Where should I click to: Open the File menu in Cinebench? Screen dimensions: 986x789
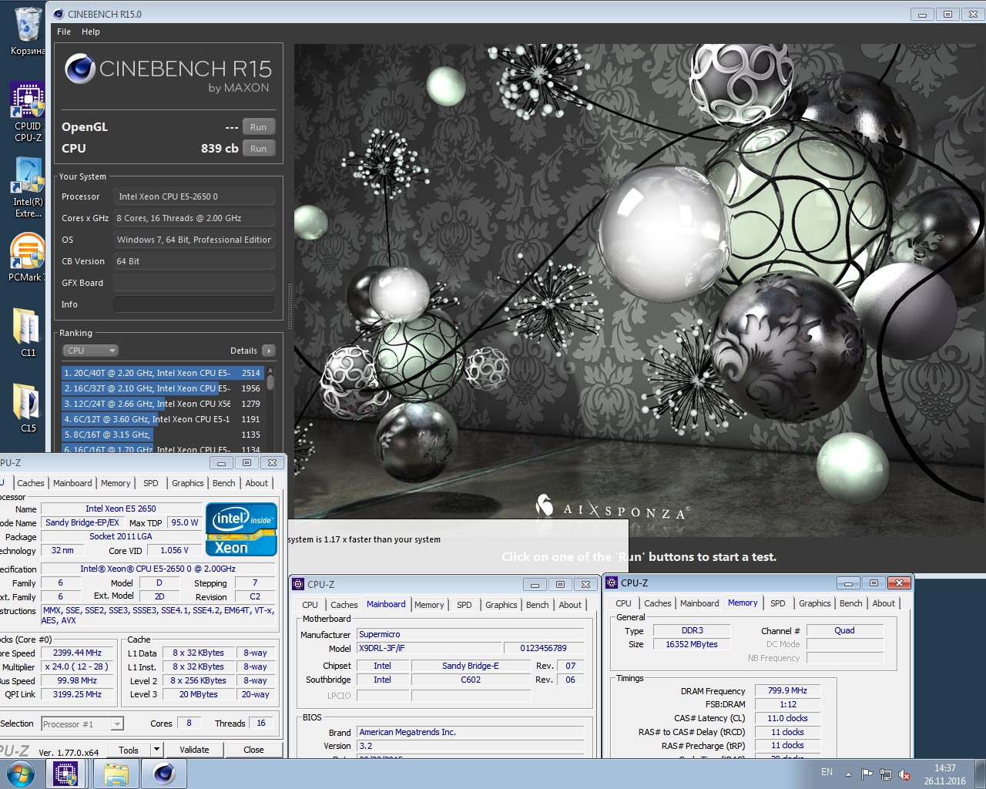(x=64, y=32)
